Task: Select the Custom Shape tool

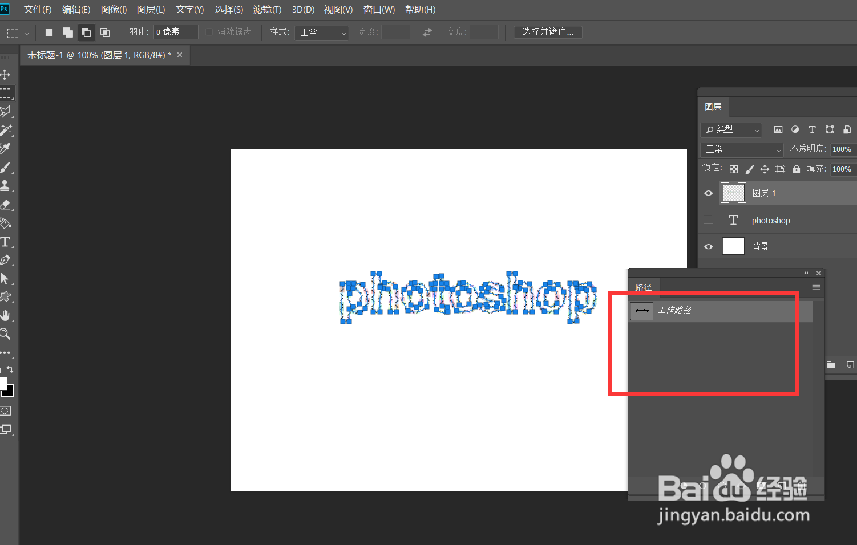Action: (x=5, y=296)
